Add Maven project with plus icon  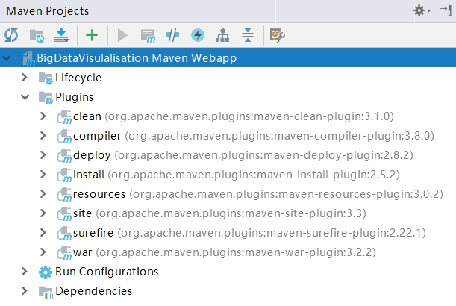[x=92, y=35]
